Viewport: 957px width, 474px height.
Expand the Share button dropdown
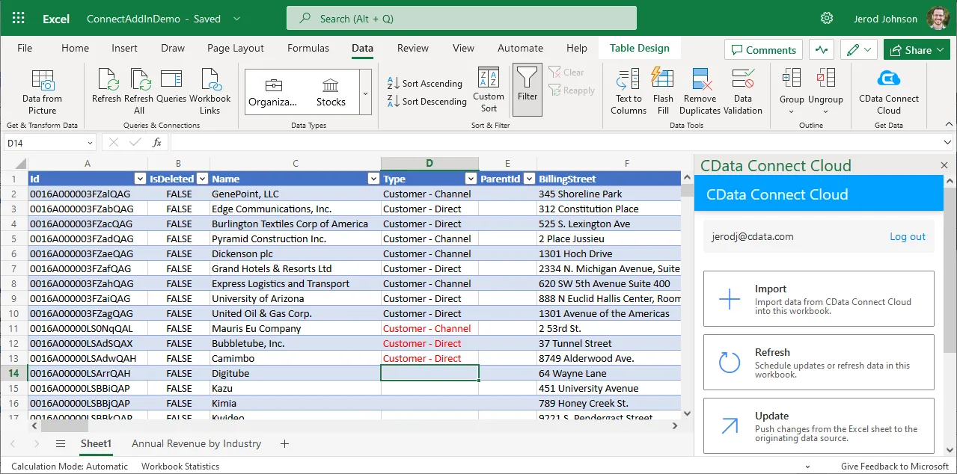(x=940, y=50)
